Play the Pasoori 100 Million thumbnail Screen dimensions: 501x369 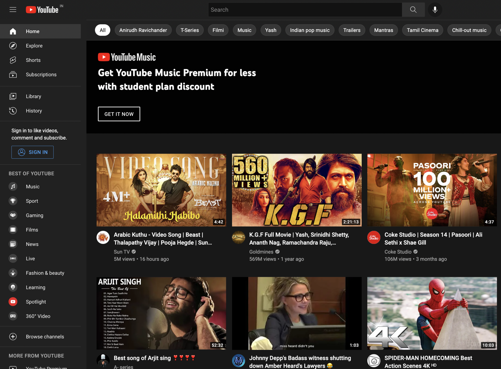coord(432,190)
